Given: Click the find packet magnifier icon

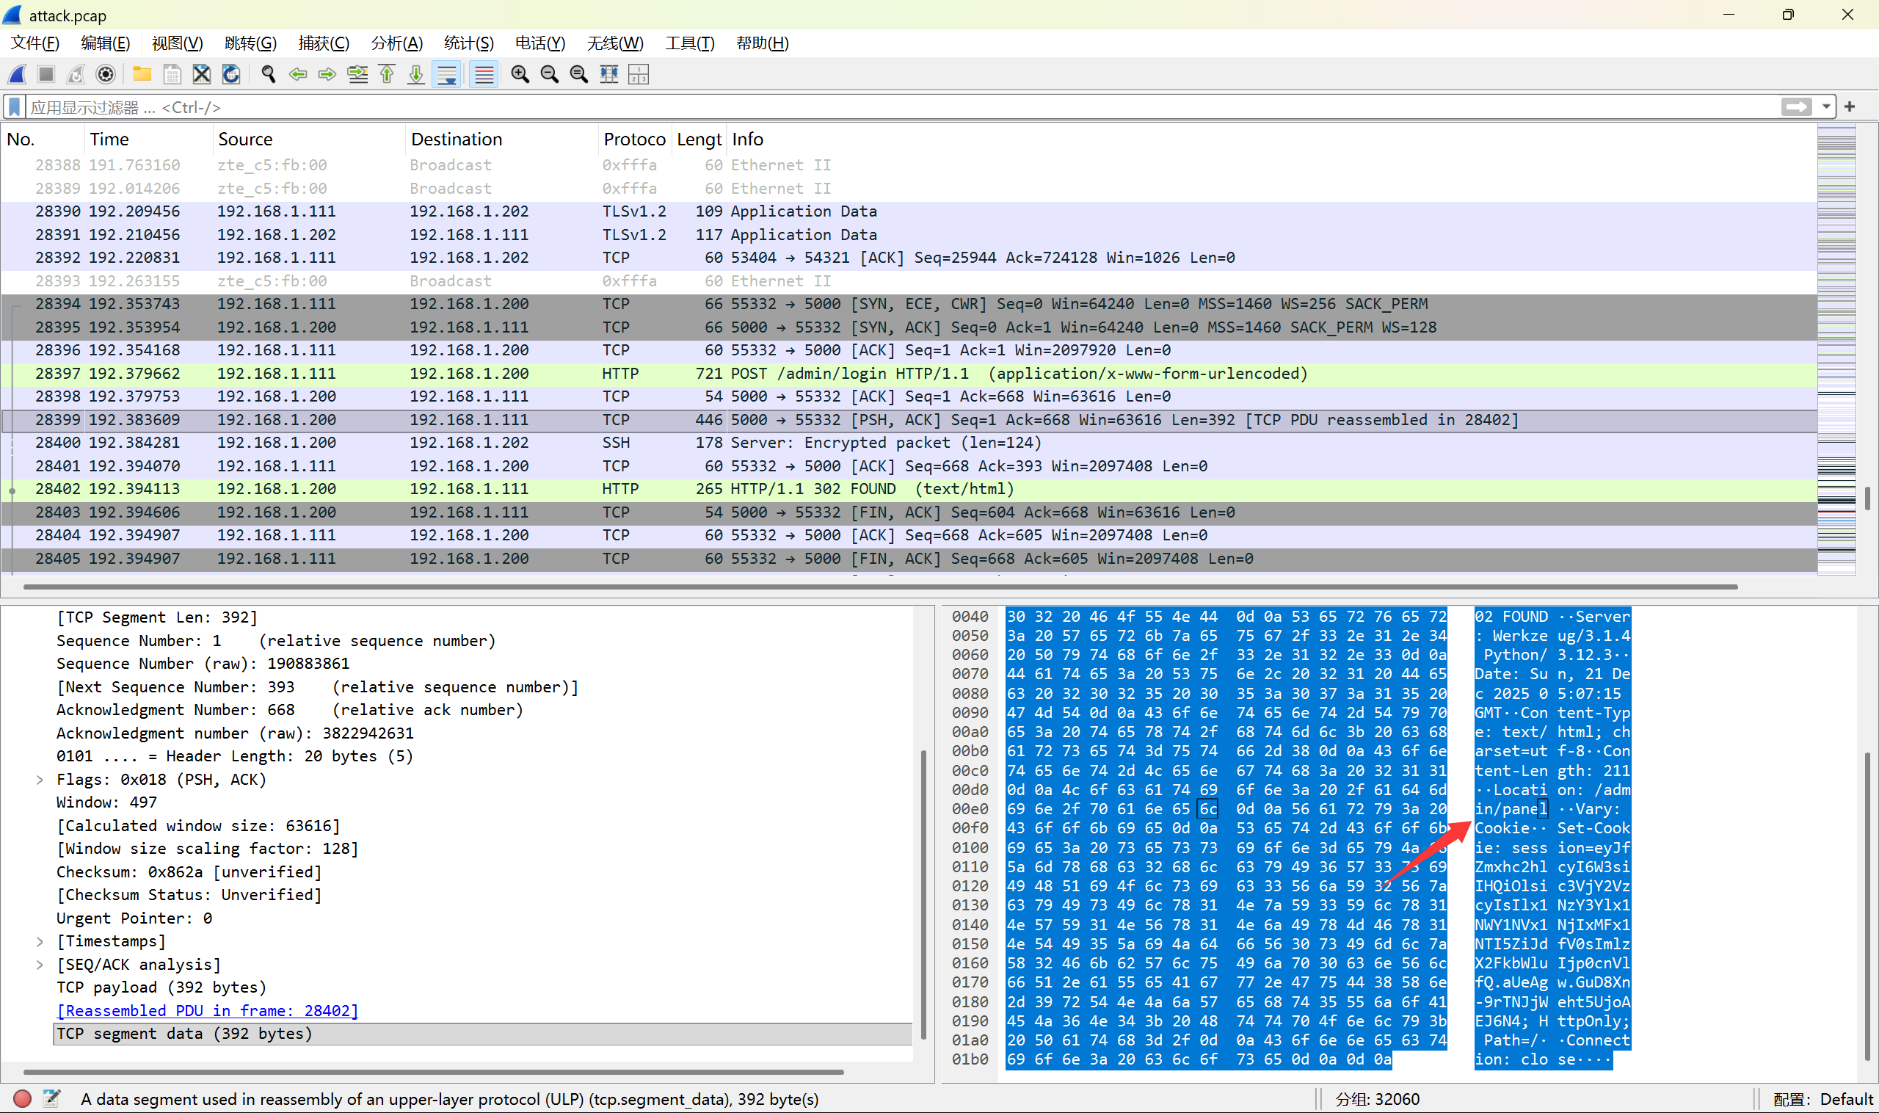Looking at the screenshot, I should 268,74.
